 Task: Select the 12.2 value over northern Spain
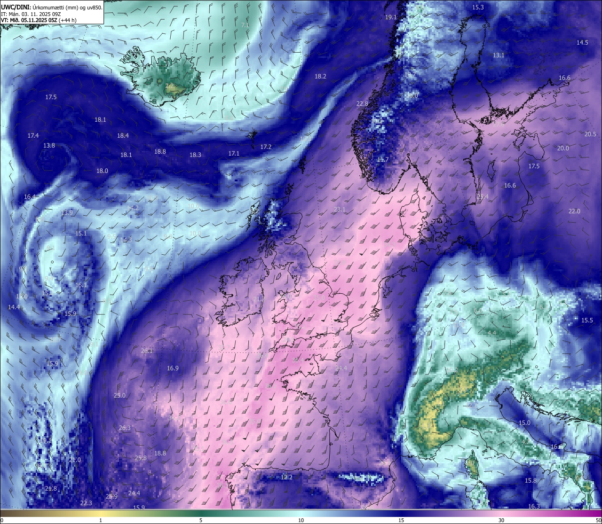pyautogui.click(x=286, y=477)
